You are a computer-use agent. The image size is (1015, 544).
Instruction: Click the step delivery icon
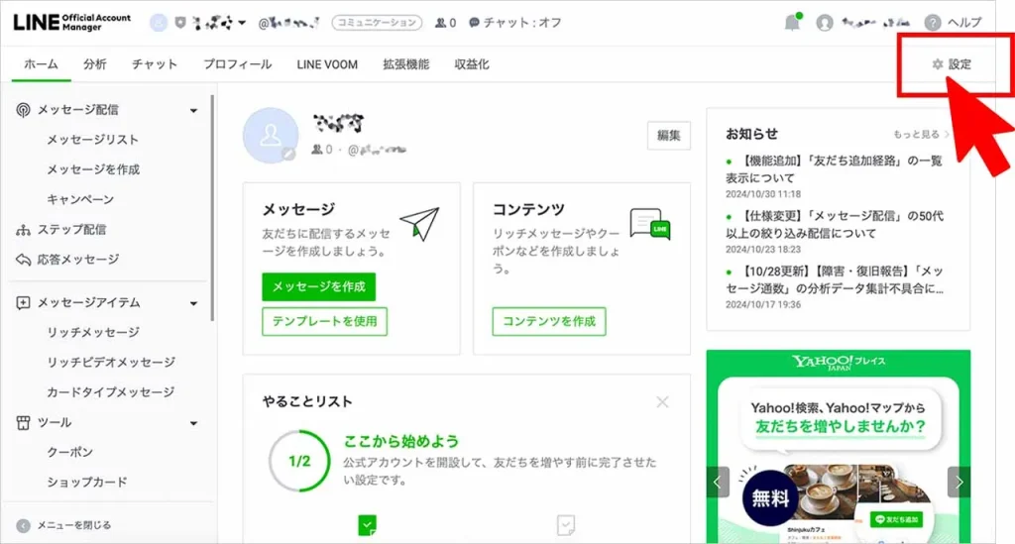[24, 230]
